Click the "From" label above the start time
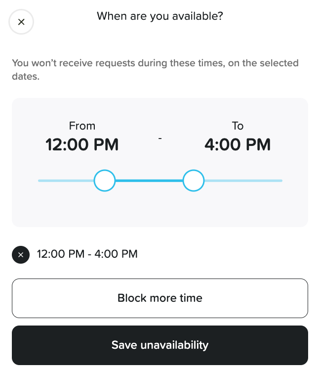 pyautogui.click(x=82, y=126)
